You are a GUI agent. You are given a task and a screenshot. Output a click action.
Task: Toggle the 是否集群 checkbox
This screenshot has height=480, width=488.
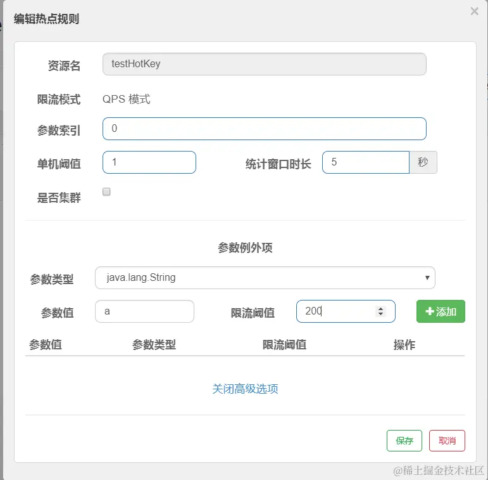[x=106, y=191]
